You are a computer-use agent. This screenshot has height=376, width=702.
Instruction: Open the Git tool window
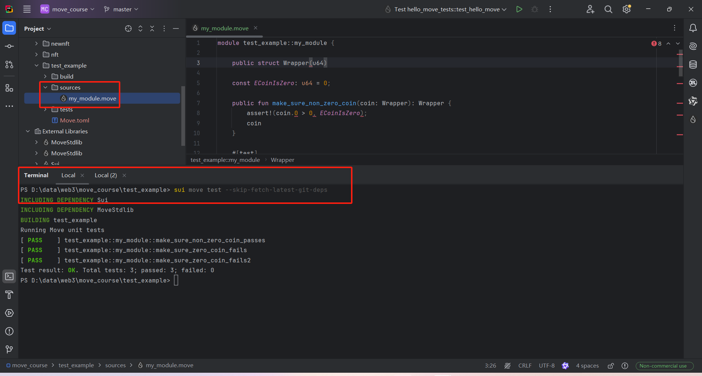[x=9, y=350]
